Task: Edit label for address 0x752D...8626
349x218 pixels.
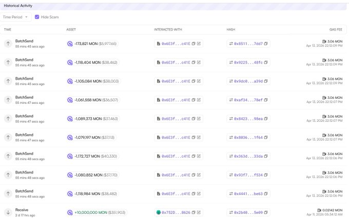Action: pyautogui.click(x=199, y=212)
